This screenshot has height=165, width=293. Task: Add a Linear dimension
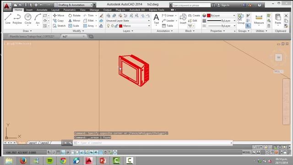click(x=168, y=15)
